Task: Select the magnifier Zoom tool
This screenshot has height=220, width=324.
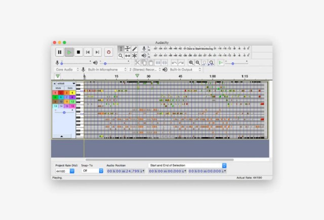Action: point(121,56)
